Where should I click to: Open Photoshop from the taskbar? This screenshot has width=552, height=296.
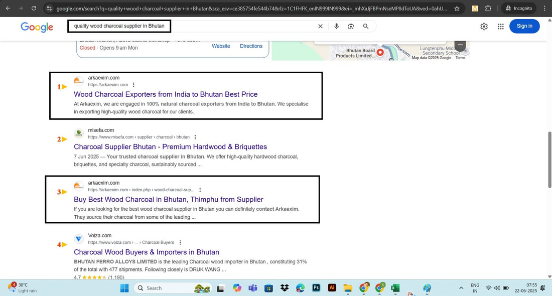point(316,288)
